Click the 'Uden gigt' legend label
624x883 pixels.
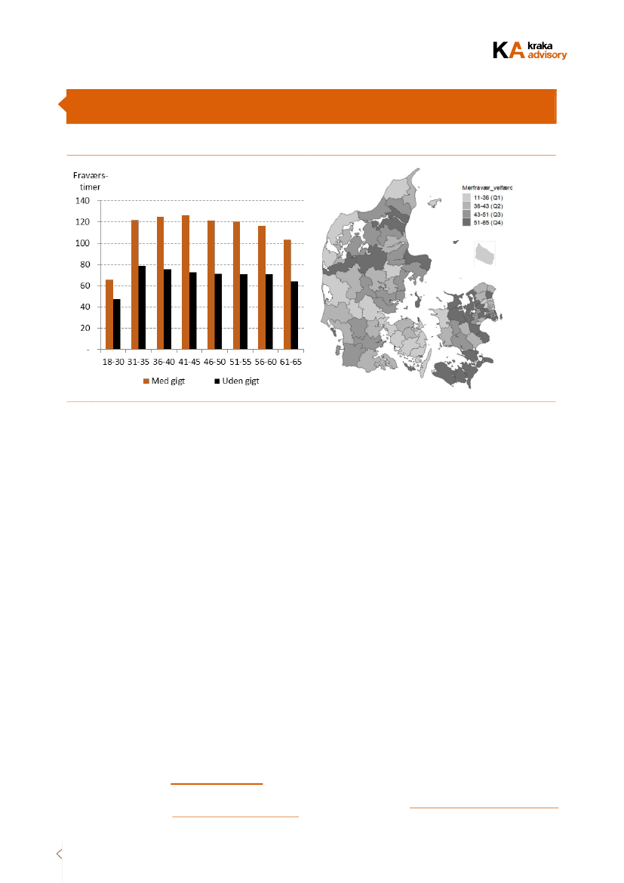click(x=241, y=381)
